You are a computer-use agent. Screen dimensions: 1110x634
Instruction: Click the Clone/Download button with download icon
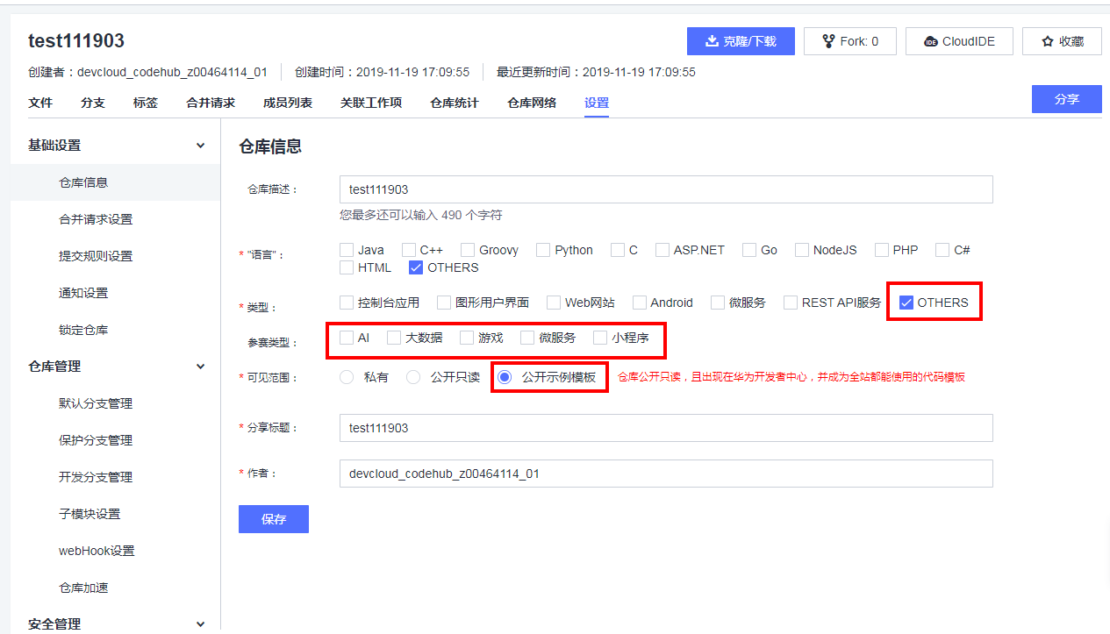[x=741, y=41]
